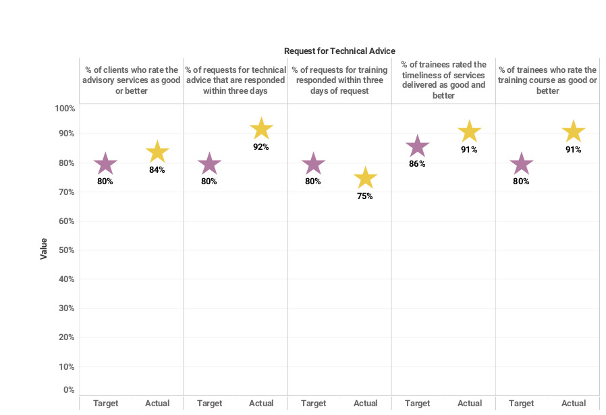The image size is (606, 415).
Task: Click the purple Target star for advisory services
Action: point(105,163)
